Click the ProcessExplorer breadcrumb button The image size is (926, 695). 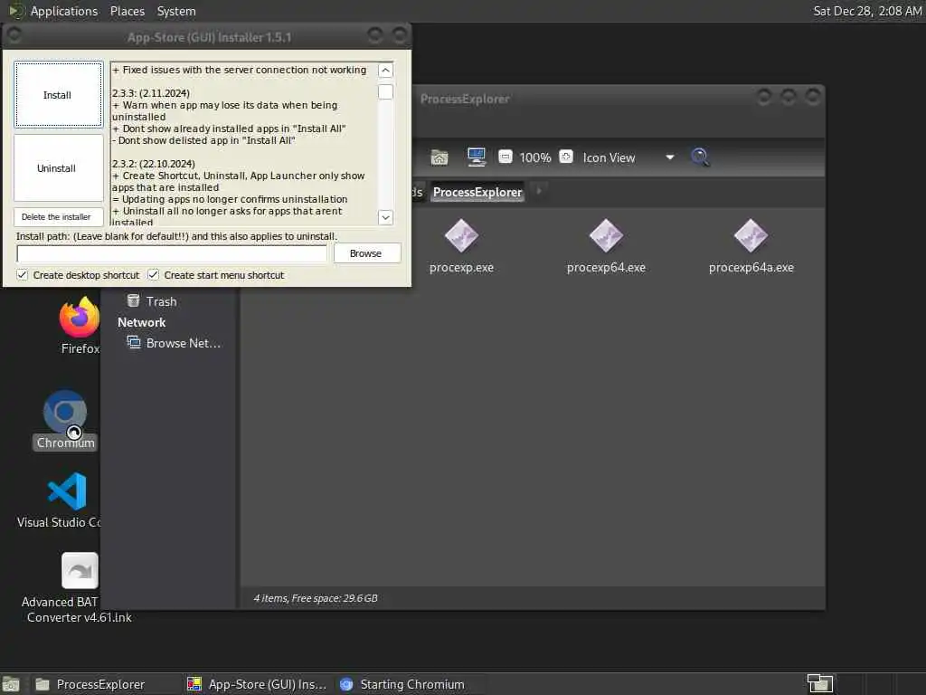click(x=477, y=192)
